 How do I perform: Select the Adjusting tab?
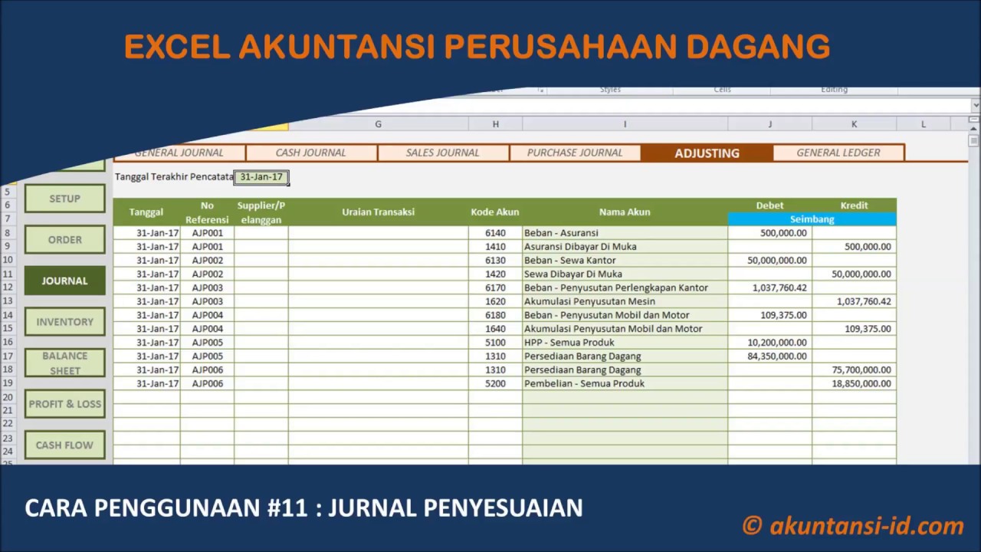click(x=707, y=153)
